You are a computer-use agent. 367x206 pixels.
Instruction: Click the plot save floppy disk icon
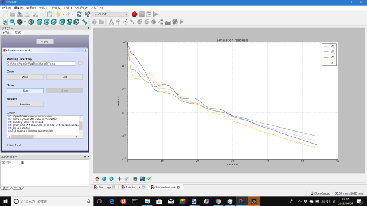142,179
